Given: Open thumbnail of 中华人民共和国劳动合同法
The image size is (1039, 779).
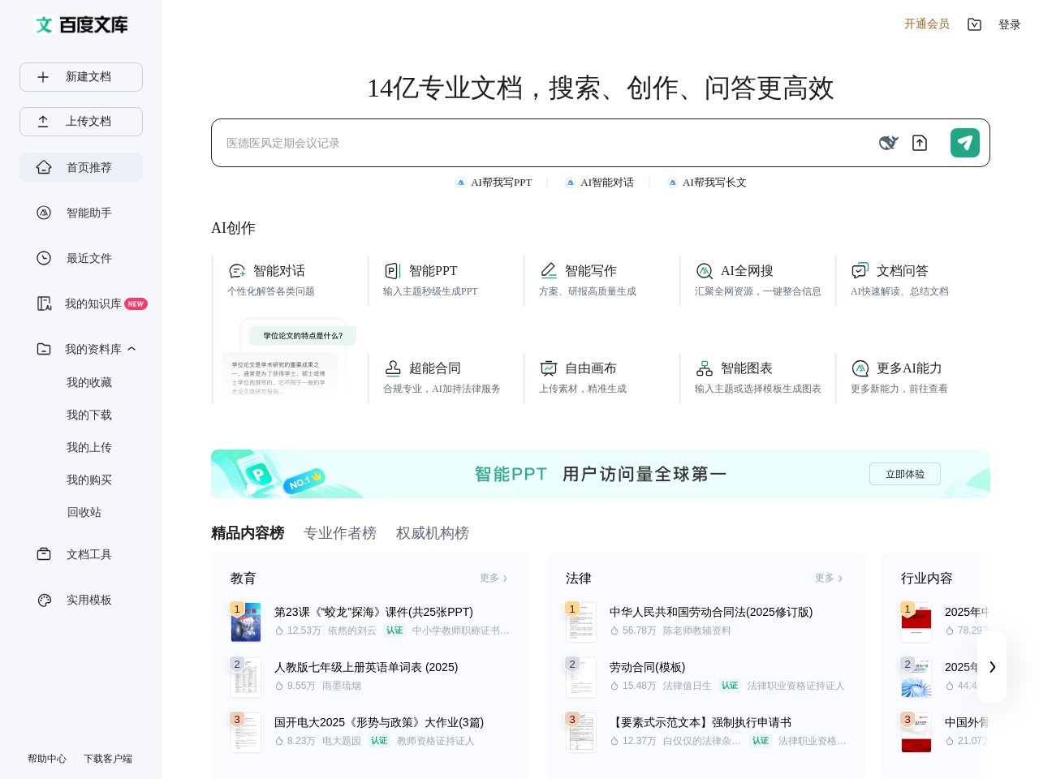Looking at the screenshot, I should [581, 622].
